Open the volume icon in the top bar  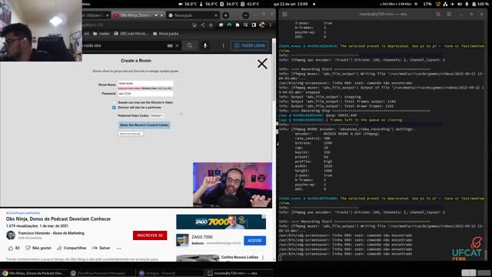pos(460,4)
